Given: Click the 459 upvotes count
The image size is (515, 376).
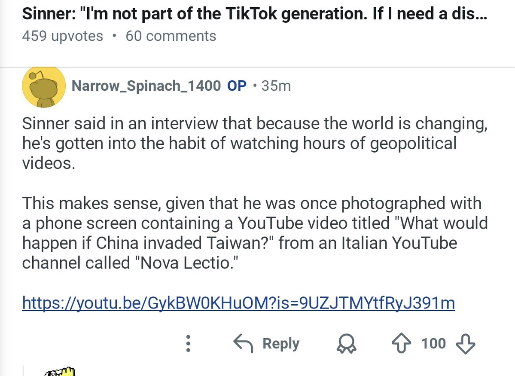Looking at the screenshot, I should pyautogui.click(x=63, y=36).
